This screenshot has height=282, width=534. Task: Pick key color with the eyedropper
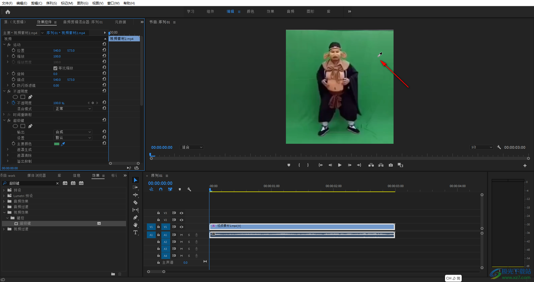click(x=63, y=144)
